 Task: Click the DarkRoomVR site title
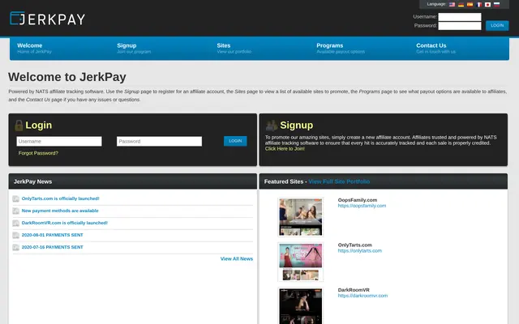(354, 290)
